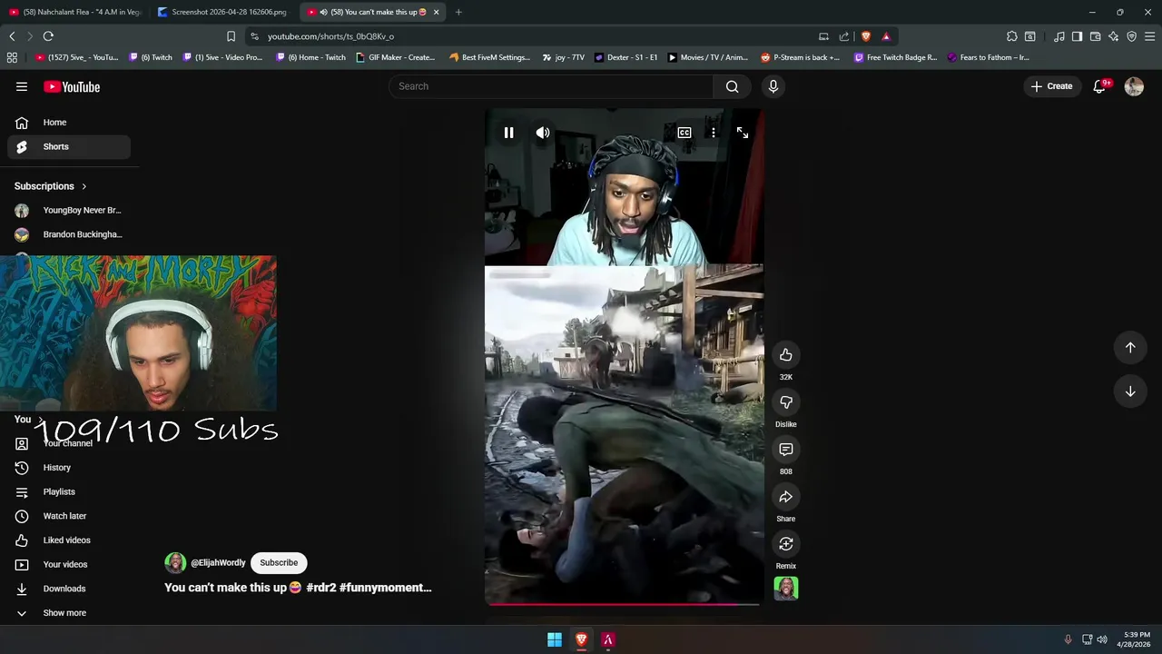Open YoungBoy Never Br... subscription

coord(69,210)
